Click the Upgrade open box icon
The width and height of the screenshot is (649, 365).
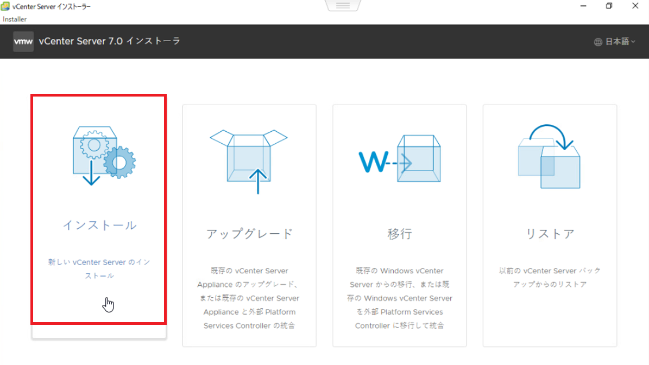249,162
